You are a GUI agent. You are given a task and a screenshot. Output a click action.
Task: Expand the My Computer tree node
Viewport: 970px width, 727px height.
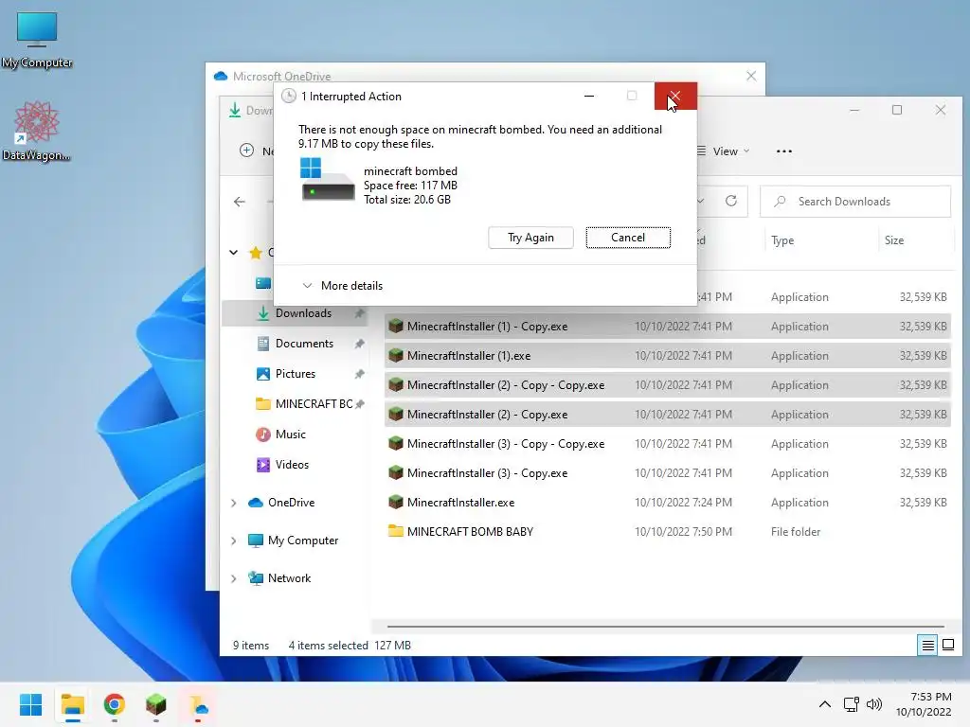pos(233,541)
